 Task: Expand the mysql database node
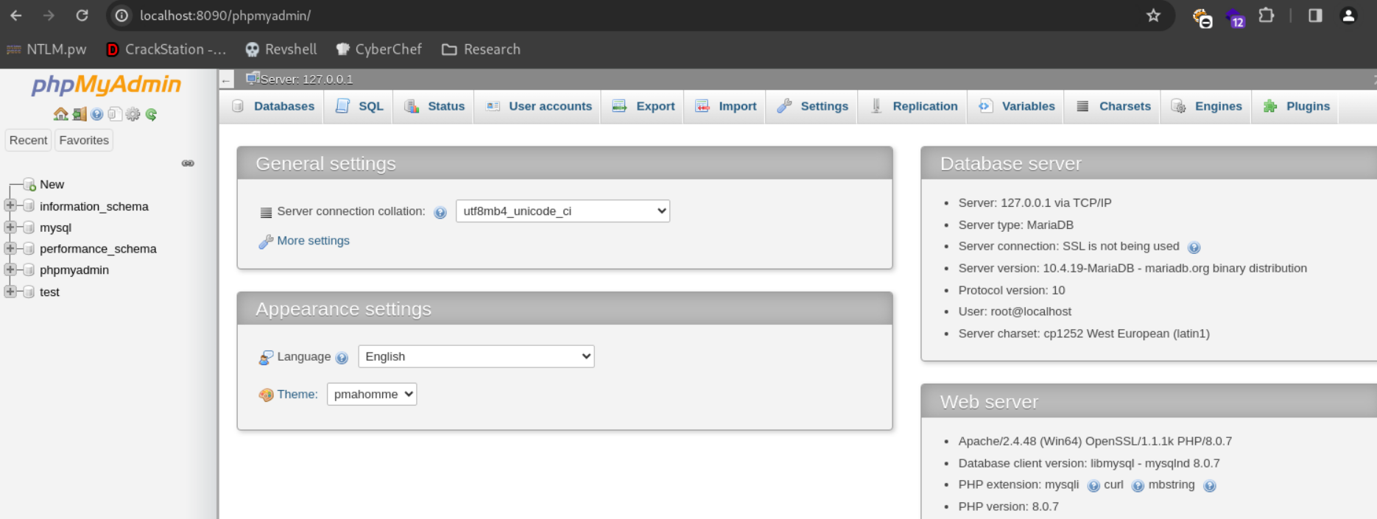point(10,227)
